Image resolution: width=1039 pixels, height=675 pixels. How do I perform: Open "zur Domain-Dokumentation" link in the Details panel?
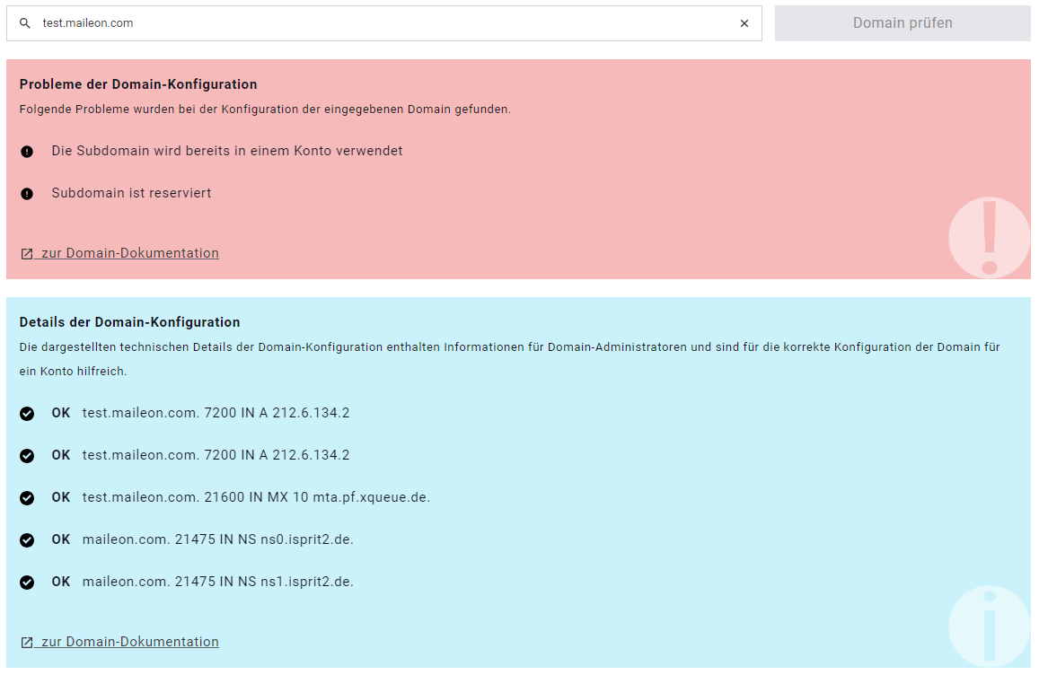point(120,642)
